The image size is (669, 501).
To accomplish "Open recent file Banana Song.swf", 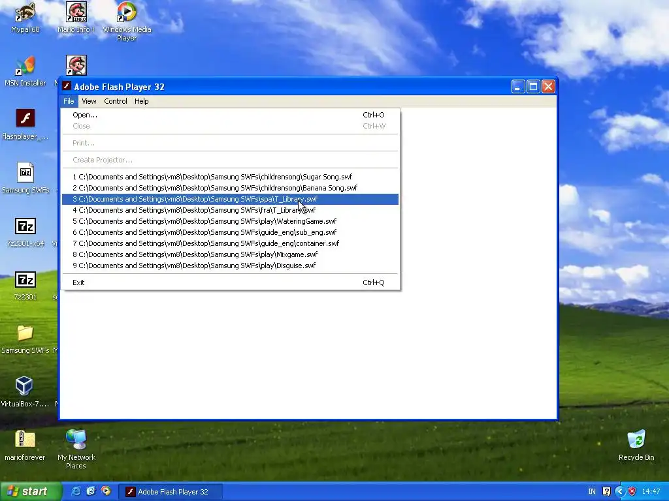I will 231,188.
